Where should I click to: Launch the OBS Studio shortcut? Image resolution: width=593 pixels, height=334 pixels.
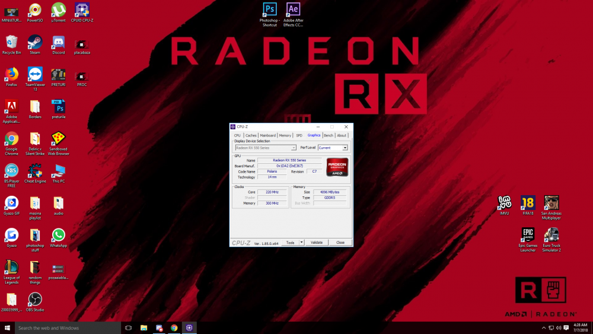tap(35, 300)
